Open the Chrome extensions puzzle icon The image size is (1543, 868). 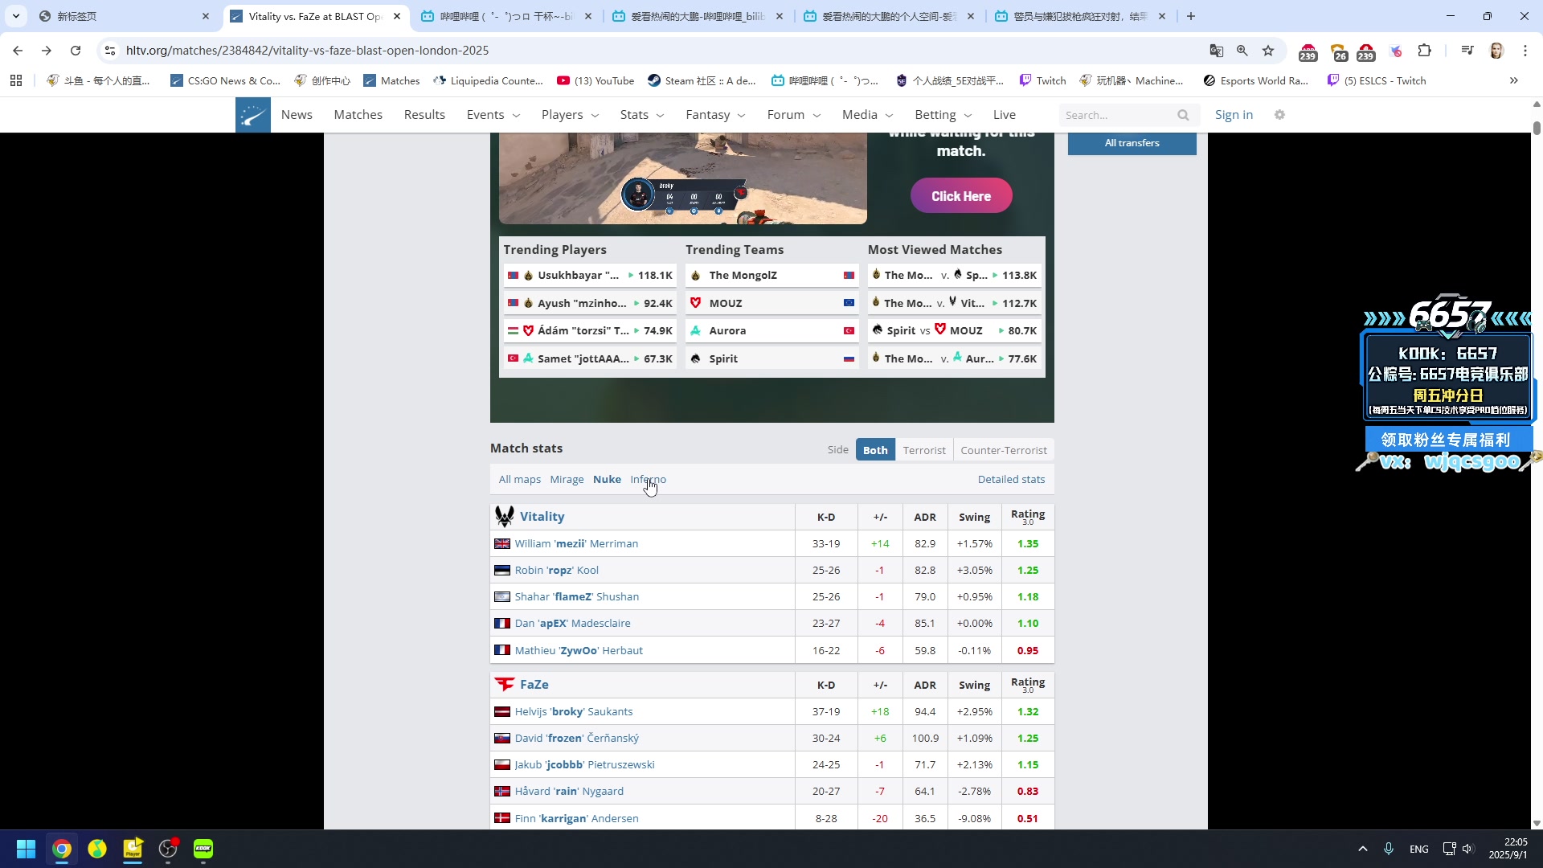pos(1424,51)
